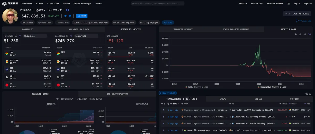This screenshot has height=134, width=315.
Task: Open the ALL NETWORKS dropdown
Action: tap(297, 14)
